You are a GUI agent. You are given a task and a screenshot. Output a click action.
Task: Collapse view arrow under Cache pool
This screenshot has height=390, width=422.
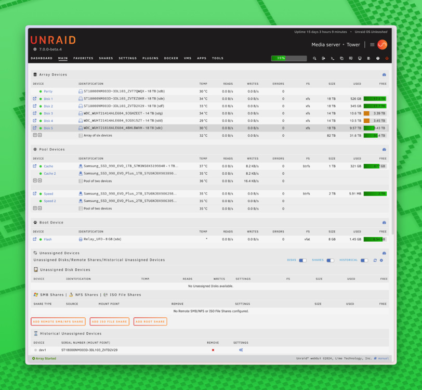35,181
